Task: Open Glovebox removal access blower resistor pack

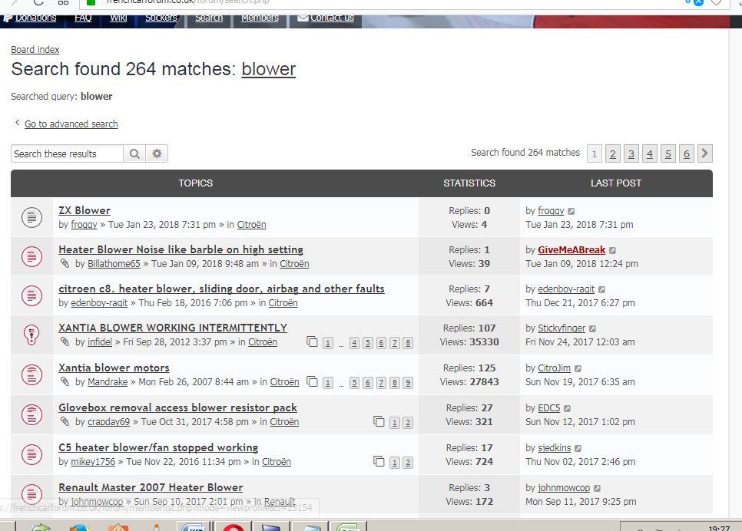Action: pos(177,407)
